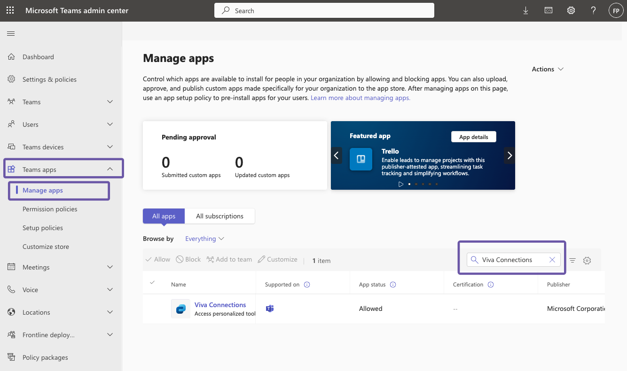
Task: Click the Teams apps icon in sidebar
Action: click(x=11, y=170)
